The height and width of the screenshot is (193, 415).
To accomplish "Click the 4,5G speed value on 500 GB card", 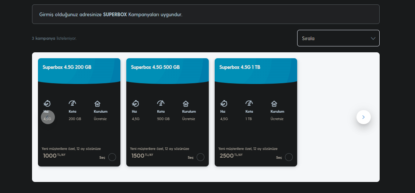I will (136, 119).
